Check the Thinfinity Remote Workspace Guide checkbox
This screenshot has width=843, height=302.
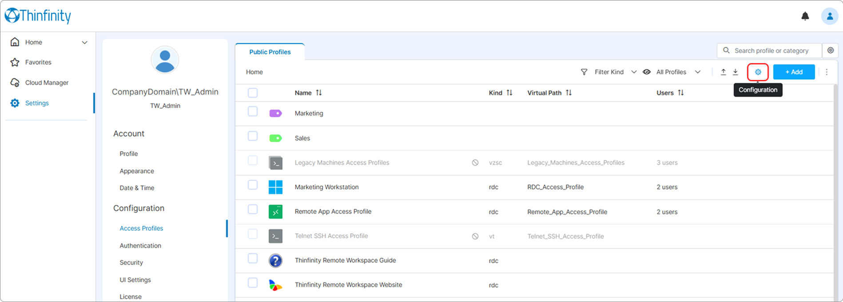pyautogui.click(x=253, y=258)
